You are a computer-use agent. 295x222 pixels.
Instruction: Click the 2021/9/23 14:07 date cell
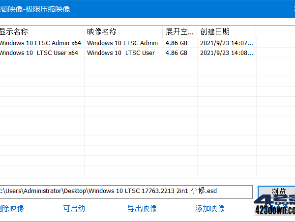[227, 43]
